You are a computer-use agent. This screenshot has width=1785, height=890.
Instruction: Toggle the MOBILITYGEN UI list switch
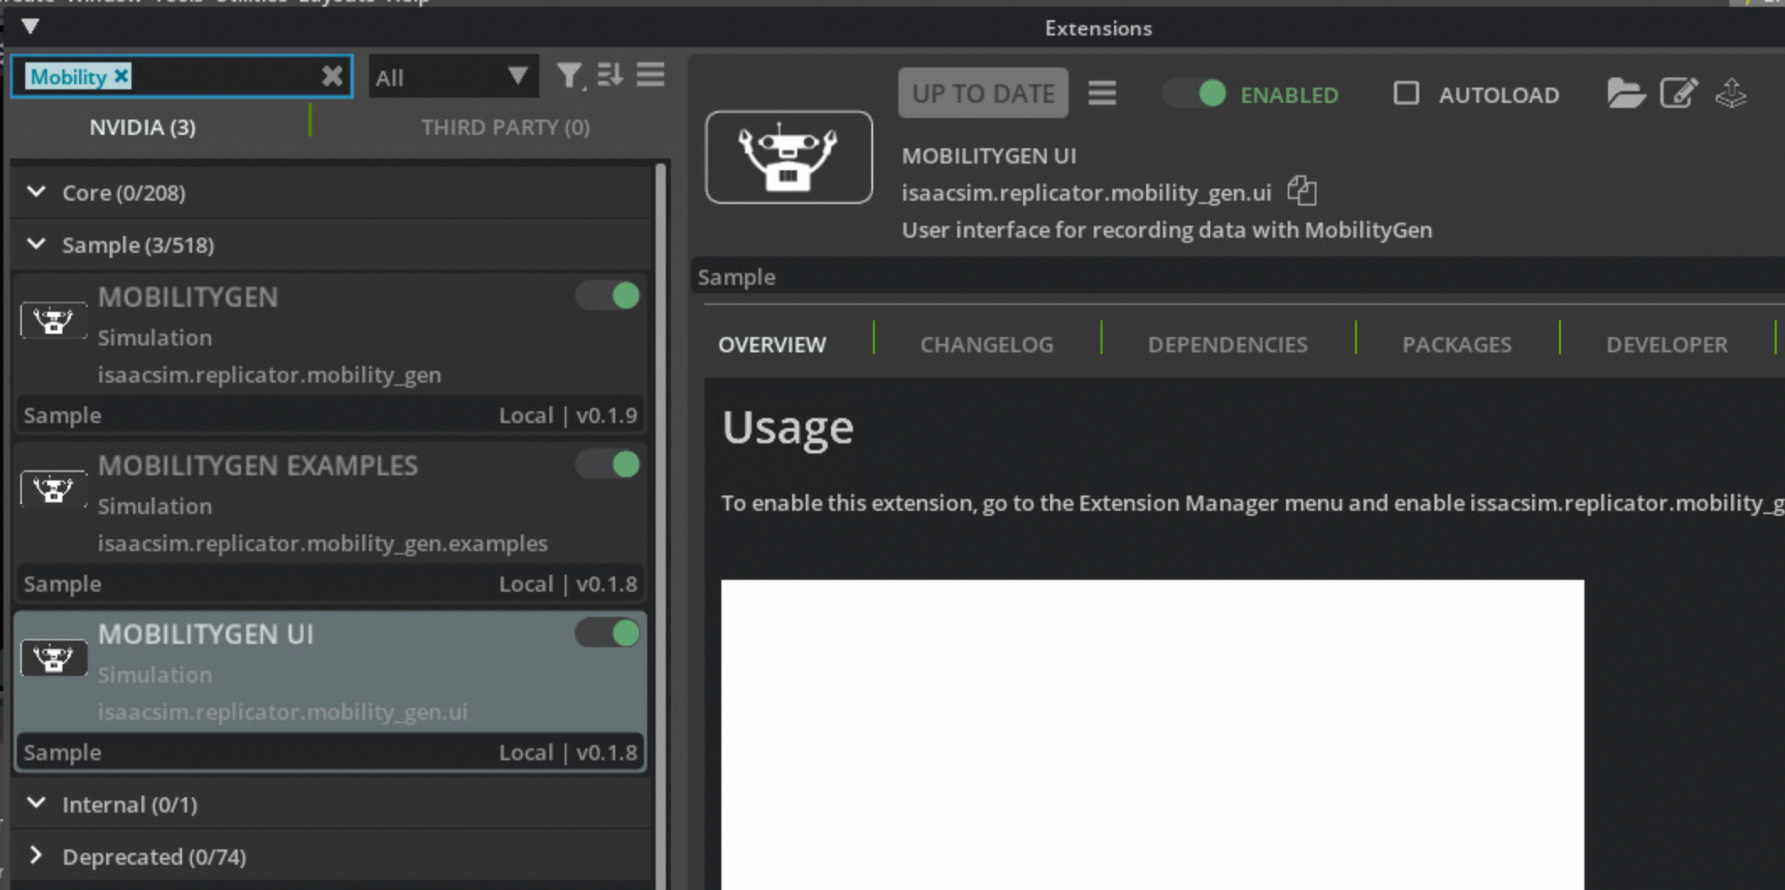pyautogui.click(x=608, y=633)
